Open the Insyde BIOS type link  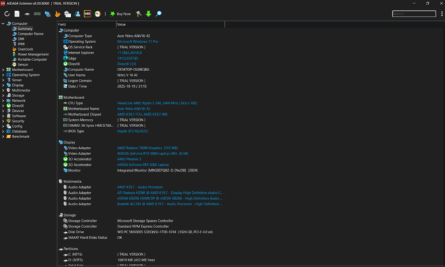tap(132, 131)
